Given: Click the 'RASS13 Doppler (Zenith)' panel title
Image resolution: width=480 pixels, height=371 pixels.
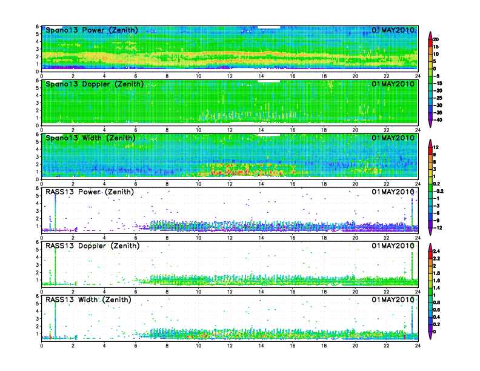Looking at the screenshot, I should tap(93, 246).
